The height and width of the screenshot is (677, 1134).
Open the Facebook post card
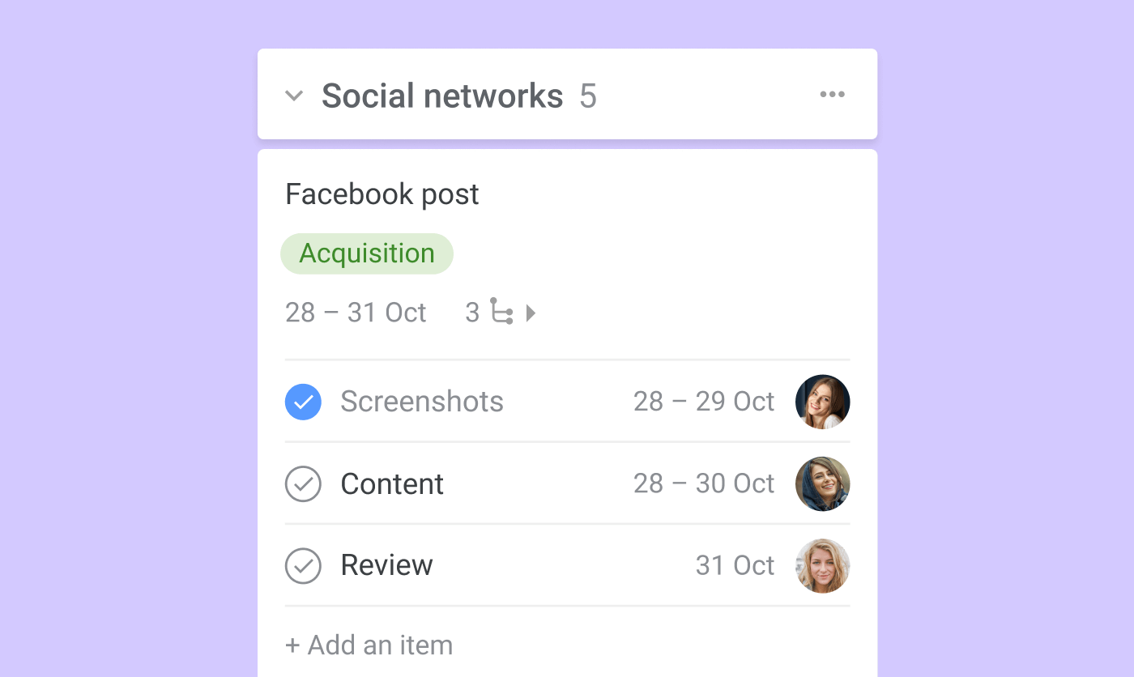click(x=382, y=194)
